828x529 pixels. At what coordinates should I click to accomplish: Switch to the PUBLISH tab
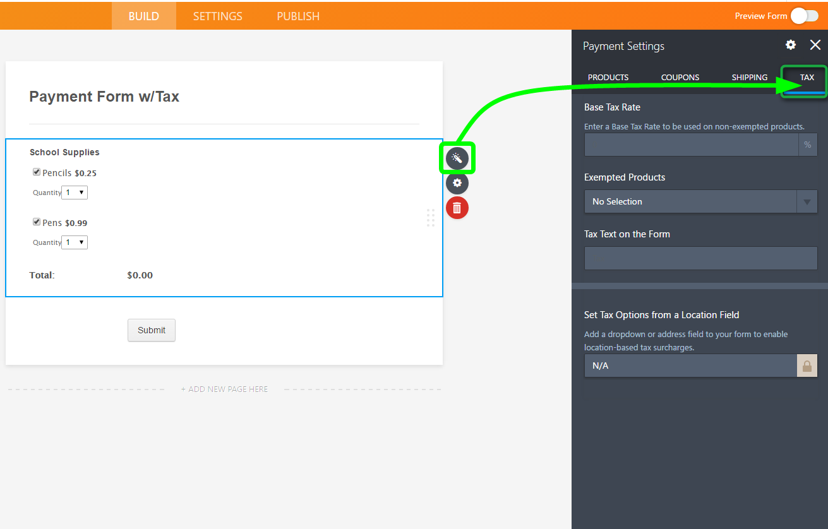coord(298,16)
